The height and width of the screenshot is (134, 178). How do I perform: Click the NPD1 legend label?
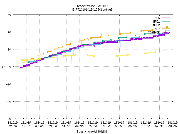click(156, 21)
